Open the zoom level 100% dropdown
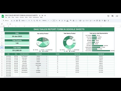 (24, 20)
